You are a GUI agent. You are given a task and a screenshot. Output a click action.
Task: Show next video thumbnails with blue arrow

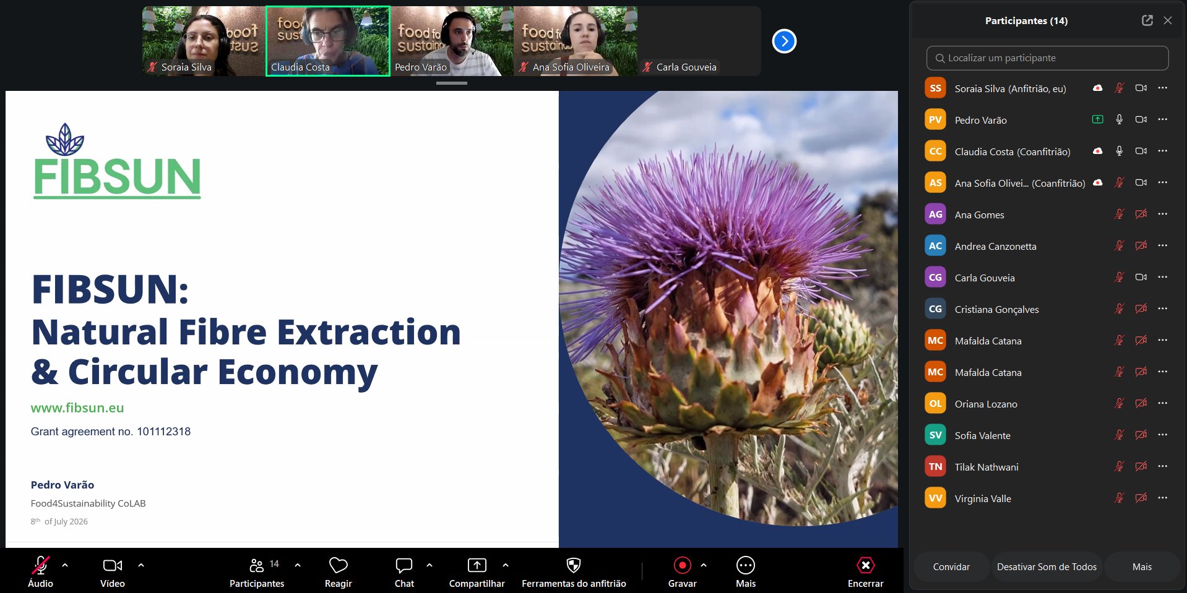click(x=784, y=41)
